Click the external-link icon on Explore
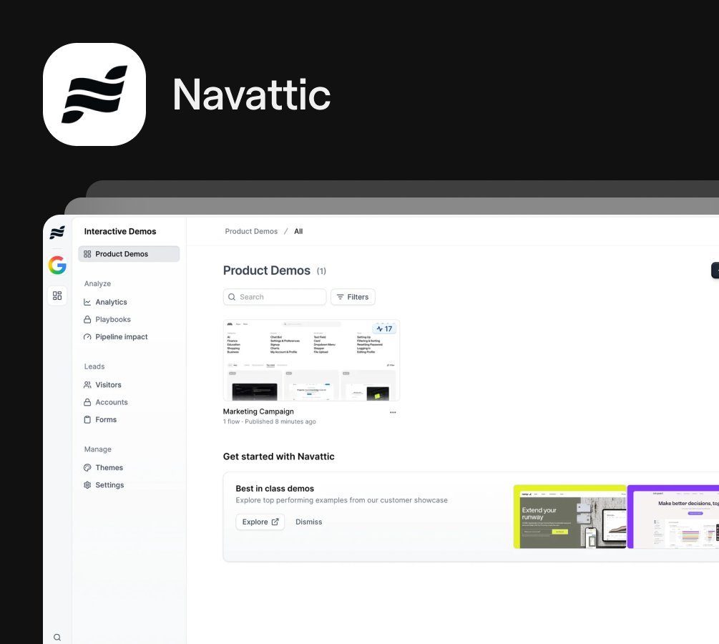 click(x=275, y=522)
